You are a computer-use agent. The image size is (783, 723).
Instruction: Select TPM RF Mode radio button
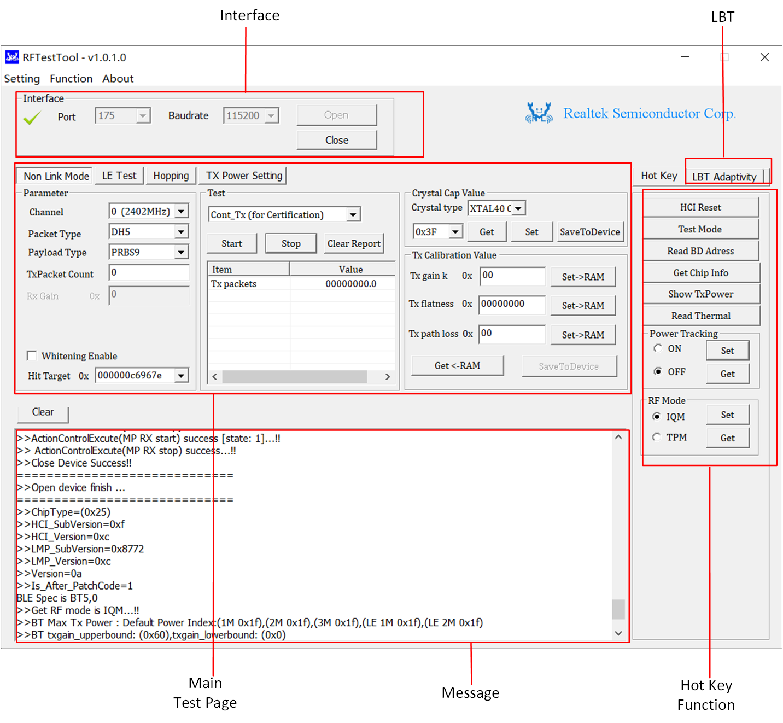(657, 437)
